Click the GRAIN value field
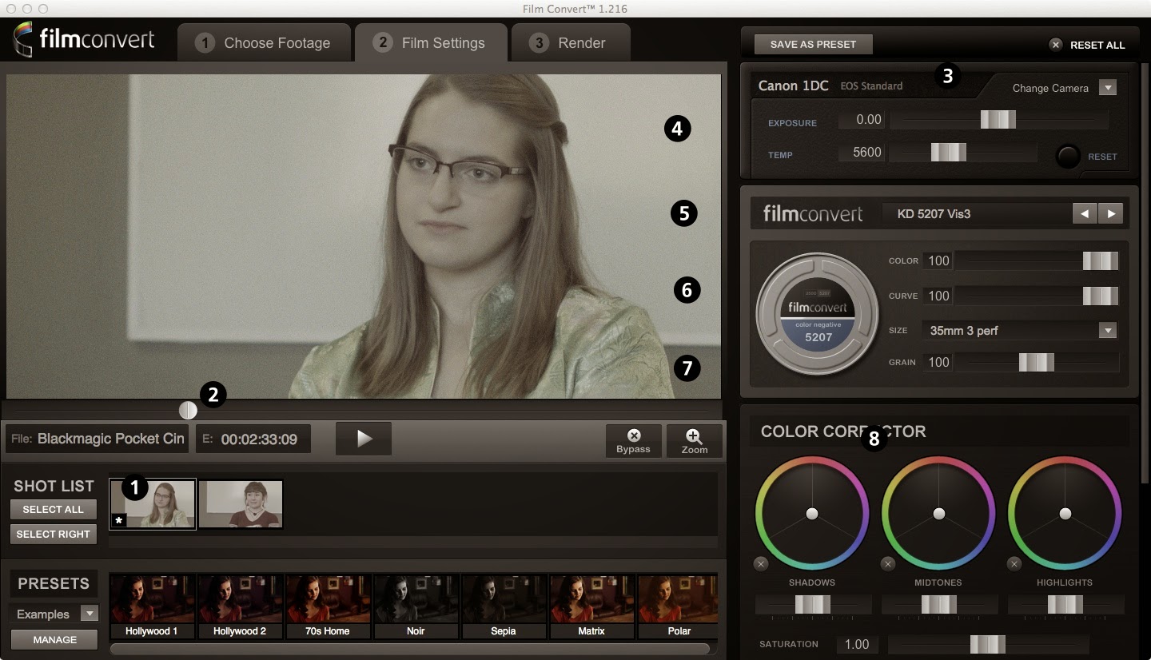The width and height of the screenshot is (1151, 660). click(938, 363)
